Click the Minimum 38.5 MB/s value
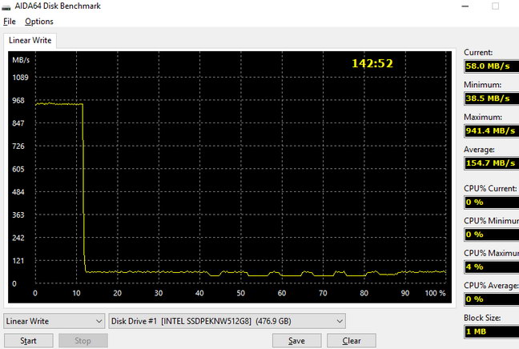 [492, 98]
